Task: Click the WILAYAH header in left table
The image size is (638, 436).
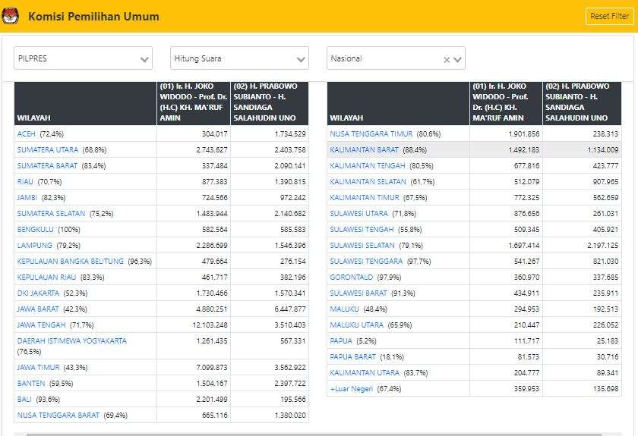Action: point(34,118)
